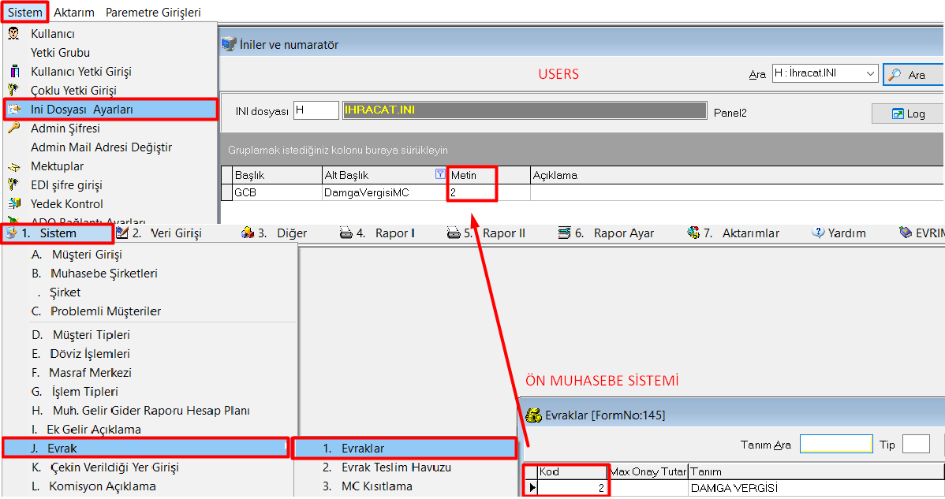945x499 pixels.
Task: Open 1. Evraklar submenu item
Action: click(x=405, y=449)
